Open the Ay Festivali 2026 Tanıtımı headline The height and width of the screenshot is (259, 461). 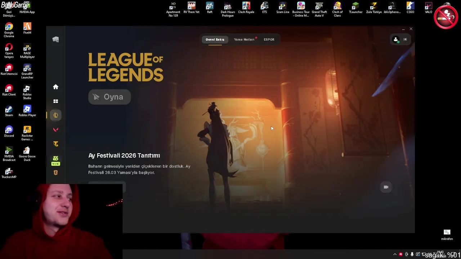124,155
